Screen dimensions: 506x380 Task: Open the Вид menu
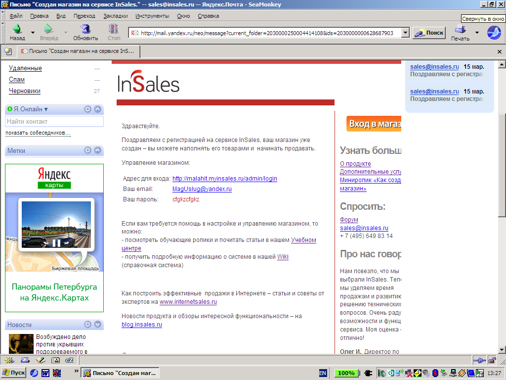point(61,16)
